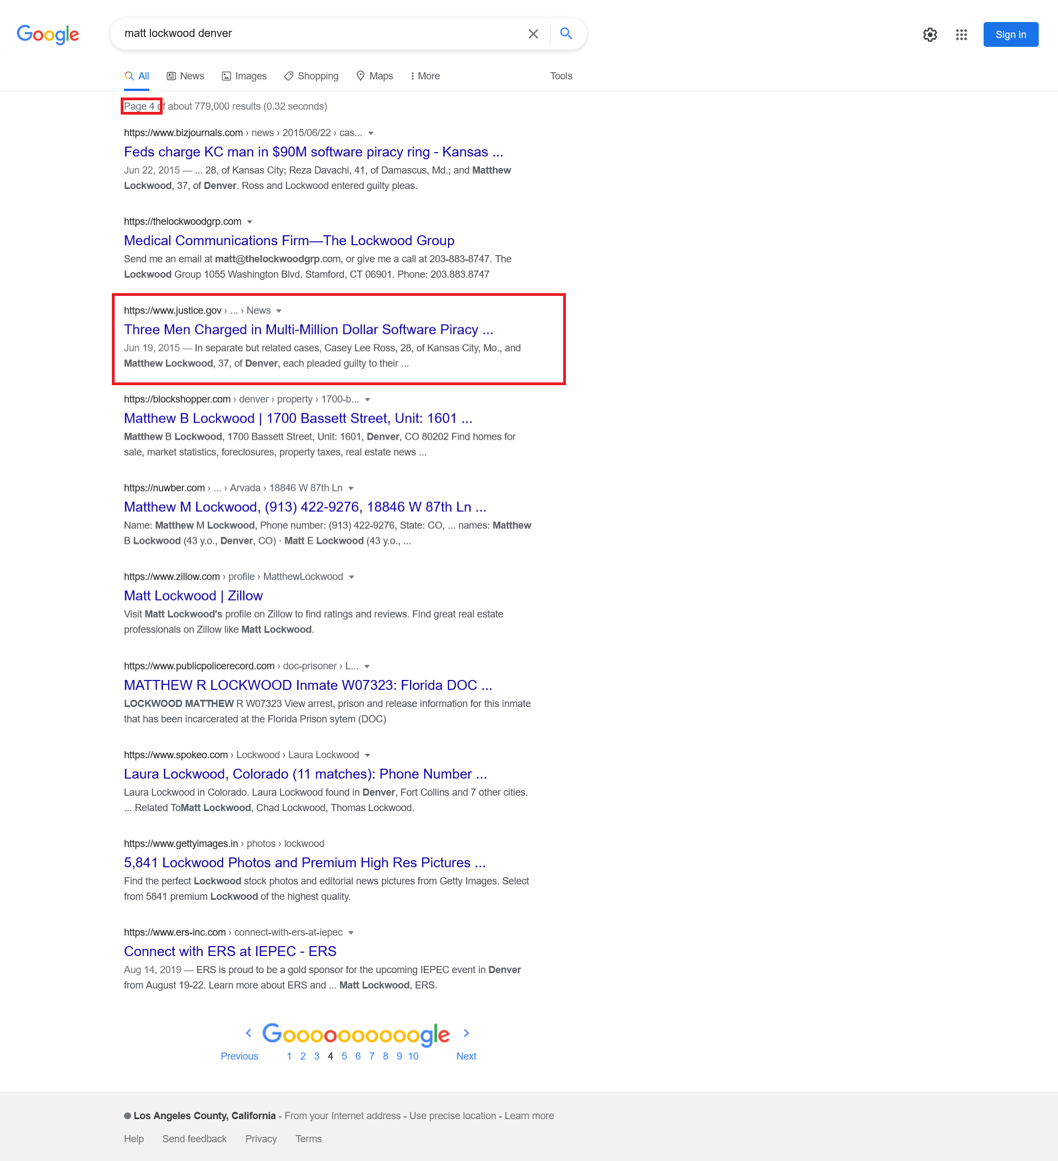Screen dimensions: 1058x1161
Task: Click the Send feedback link
Action: (194, 1138)
